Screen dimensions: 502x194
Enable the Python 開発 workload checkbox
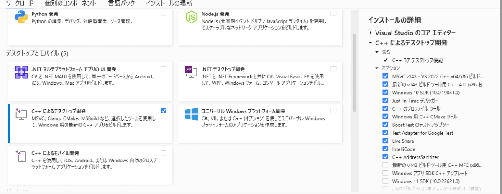pyautogui.click(x=164, y=14)
